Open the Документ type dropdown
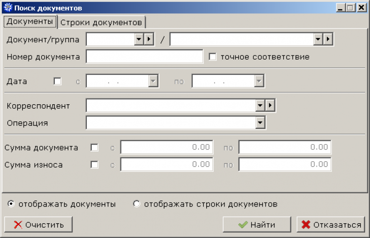370x238 pixels. 139,39
